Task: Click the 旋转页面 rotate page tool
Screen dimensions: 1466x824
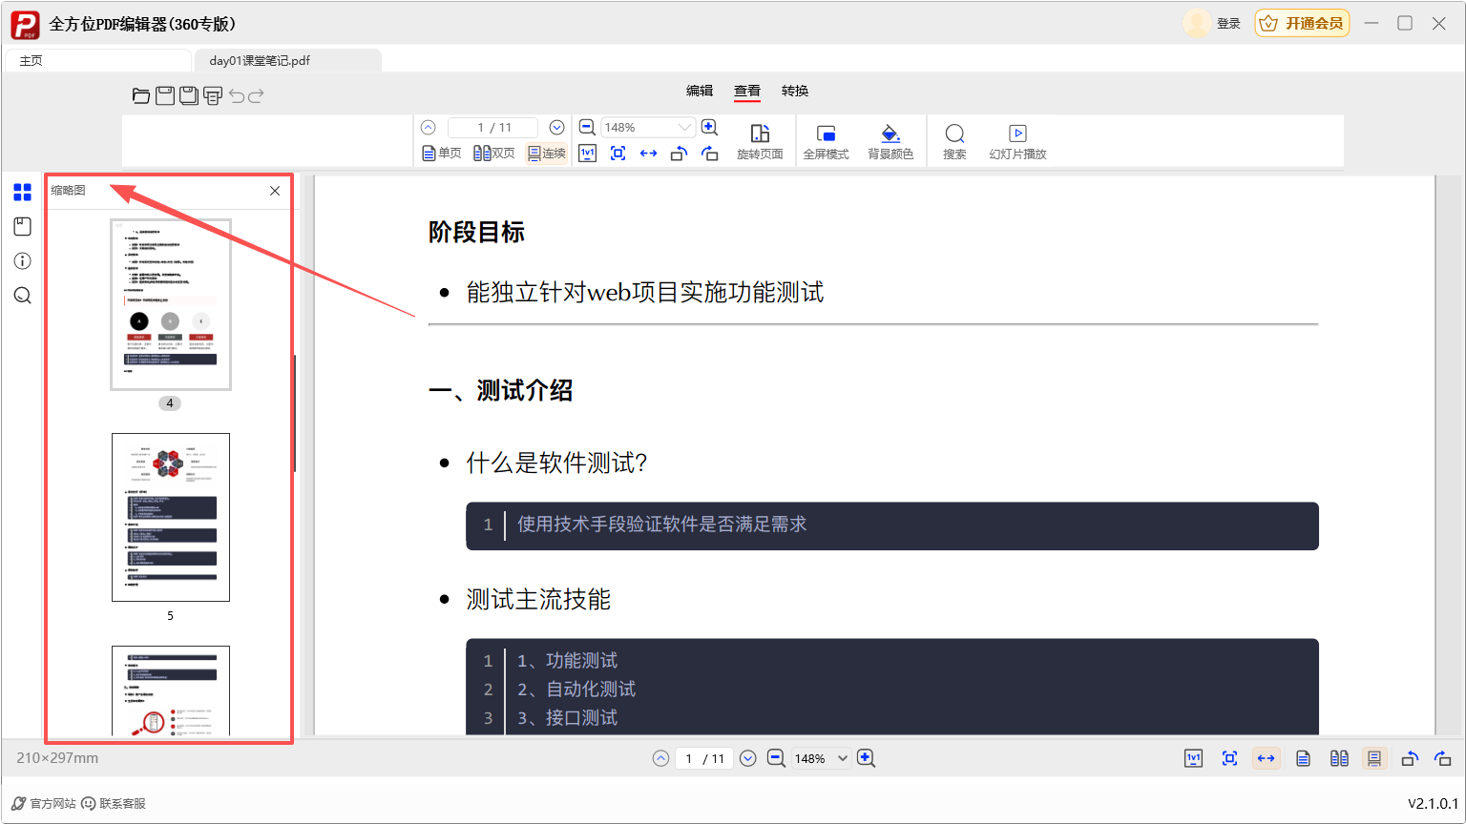Action: pos(760,141)
